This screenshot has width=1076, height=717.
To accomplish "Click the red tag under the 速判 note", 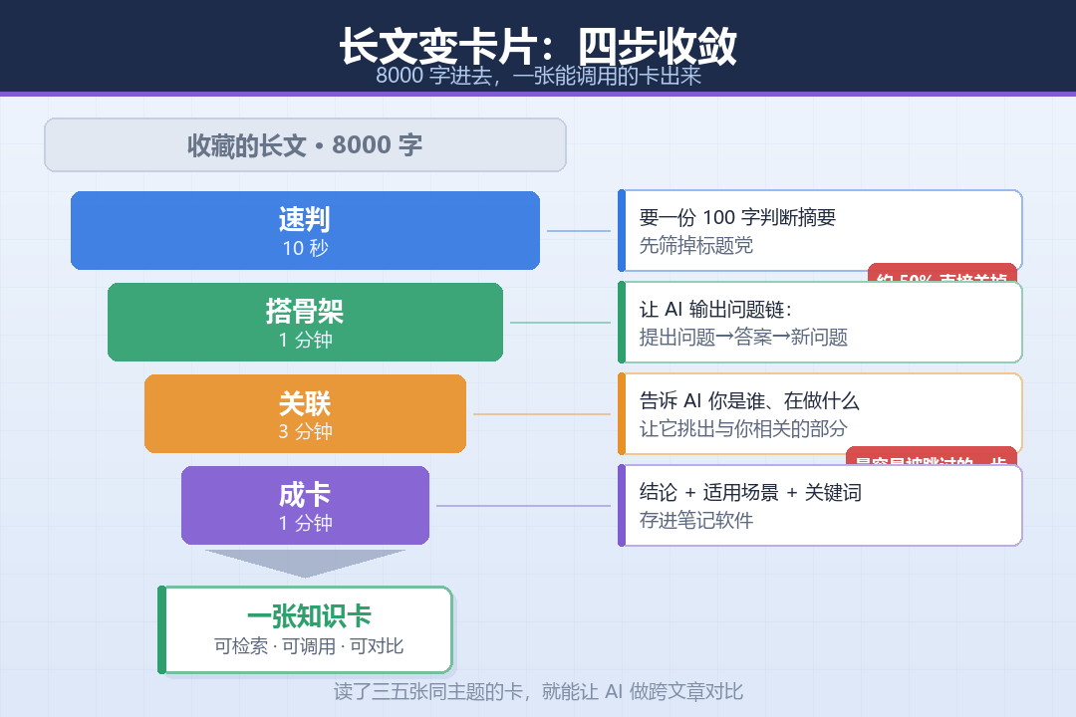I will pyautogui.click(x=942, y=273).
